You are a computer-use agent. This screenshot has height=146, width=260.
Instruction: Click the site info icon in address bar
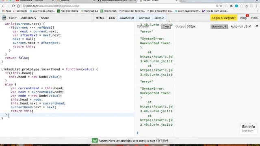24,6
